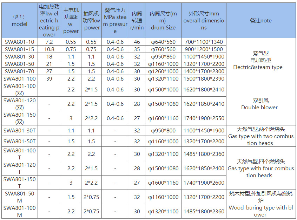Click the wood-buring type with blower note

coord(260,204)
